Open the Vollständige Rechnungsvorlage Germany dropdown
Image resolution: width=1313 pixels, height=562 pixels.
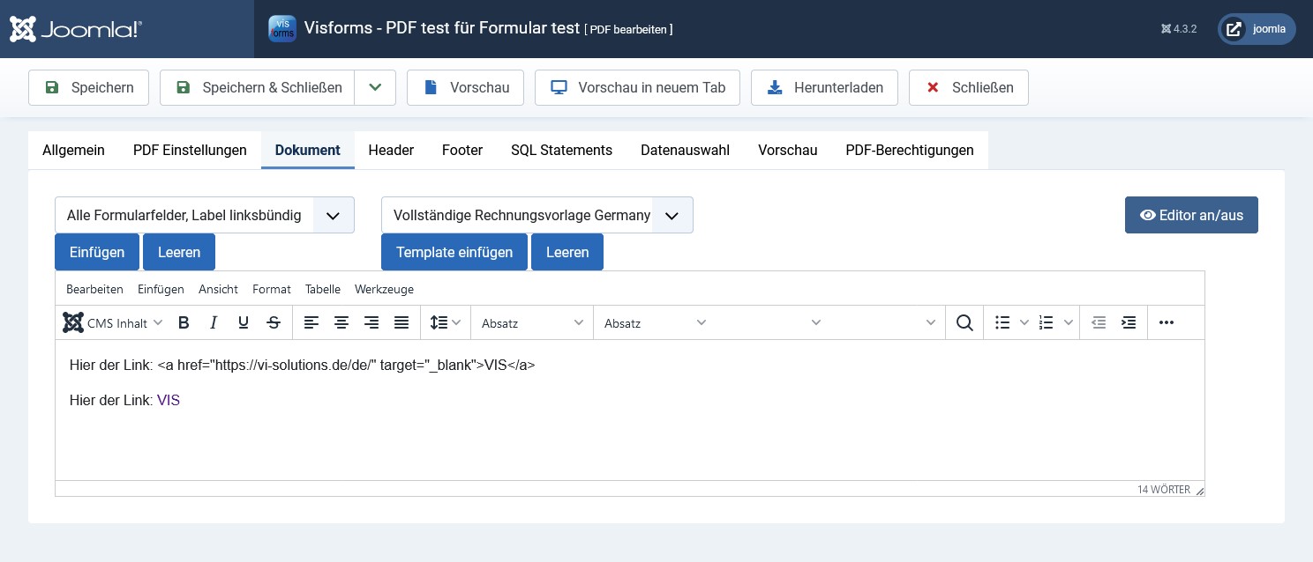(536, 215)
